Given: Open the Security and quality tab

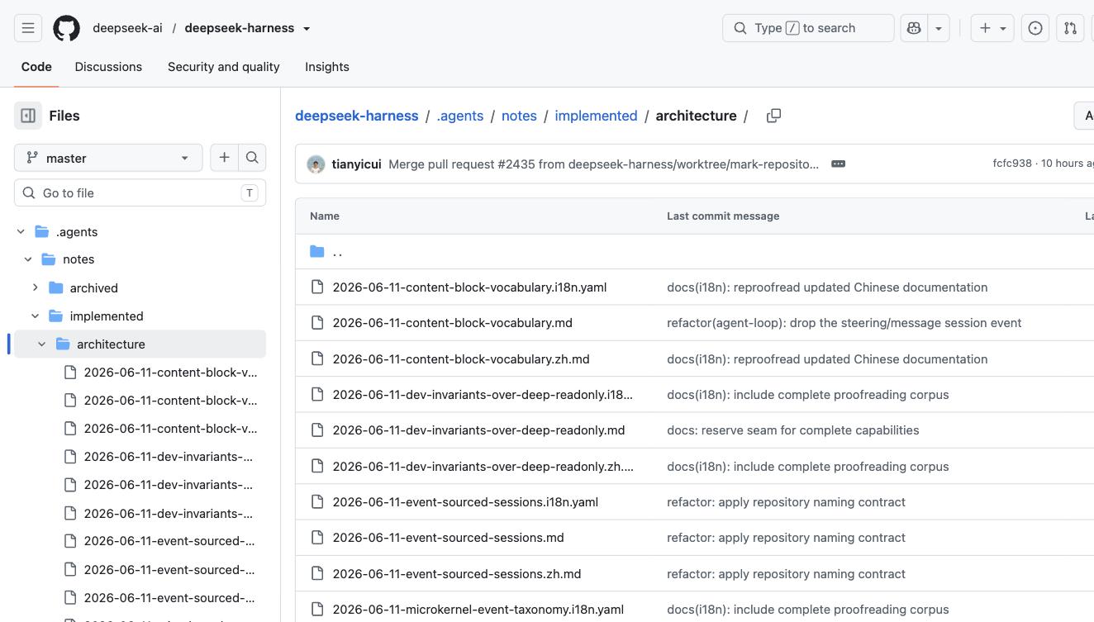Looking at the screenshot, I should coord(224,67).
